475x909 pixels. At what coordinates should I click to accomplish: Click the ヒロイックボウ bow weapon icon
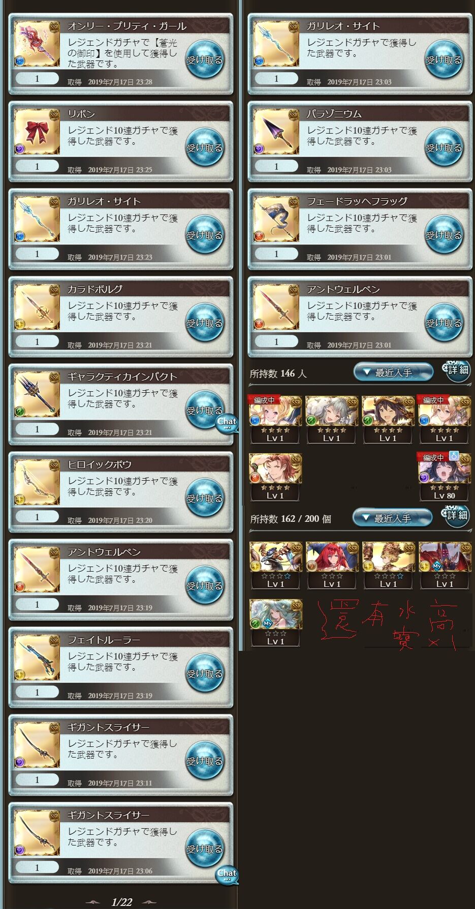(37, 482)
